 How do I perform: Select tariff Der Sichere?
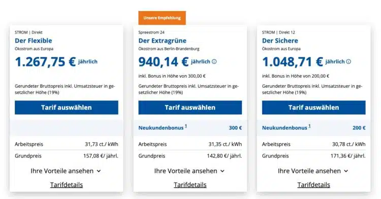coord(314,108)
